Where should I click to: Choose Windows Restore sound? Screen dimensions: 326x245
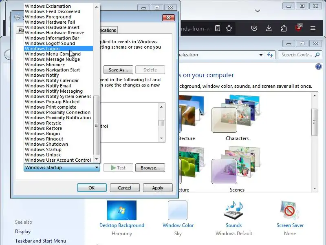coord(58,128)
